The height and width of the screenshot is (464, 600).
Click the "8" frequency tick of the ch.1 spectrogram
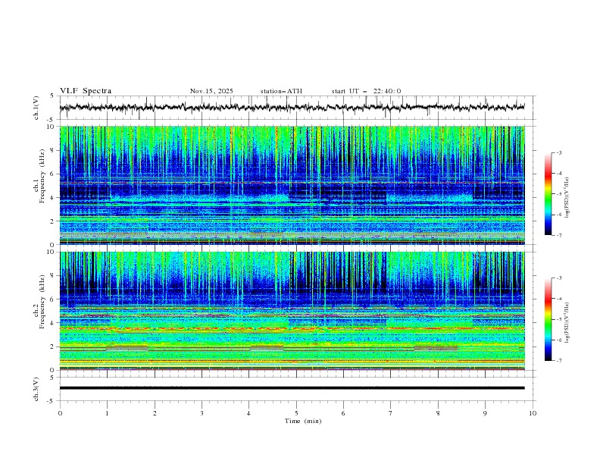(53, 150)
